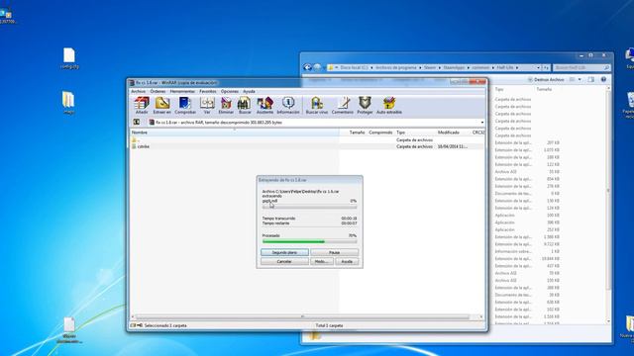Click the Comprobar toolbar icon
634x356 pixels.
pos(185,106)
